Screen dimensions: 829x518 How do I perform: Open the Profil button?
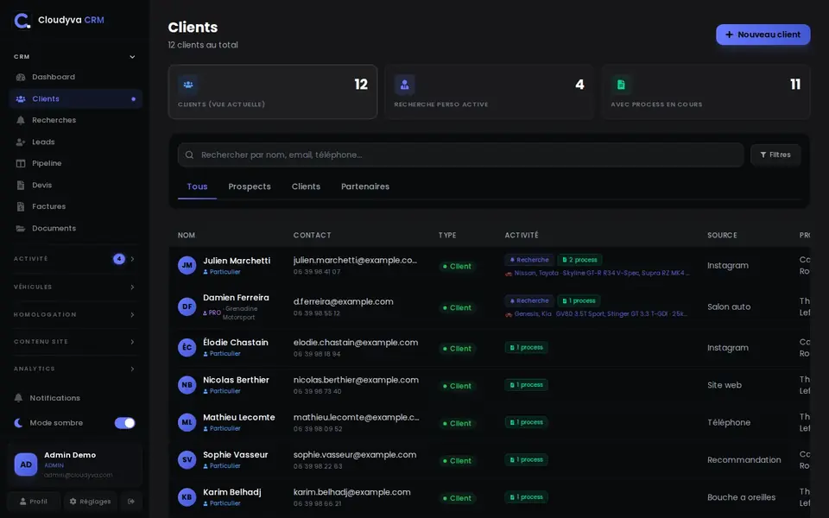coord(34,501)
